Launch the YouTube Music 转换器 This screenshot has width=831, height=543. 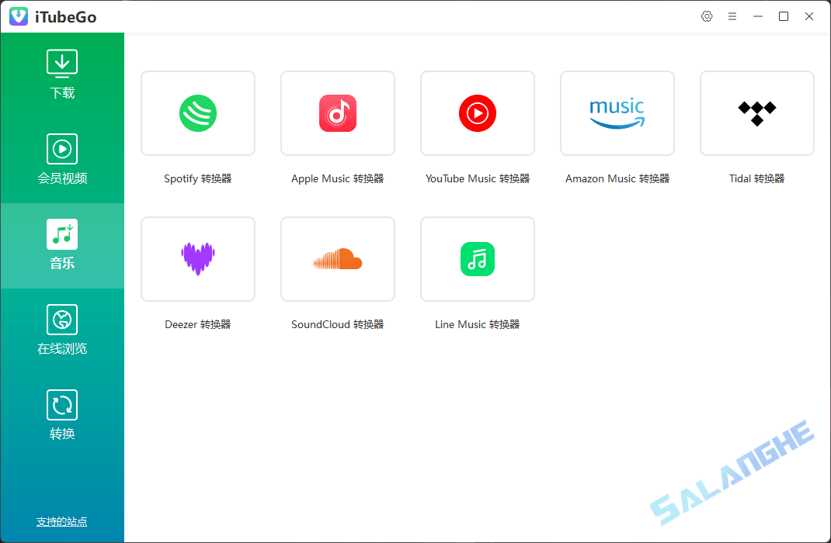point(477,113)
